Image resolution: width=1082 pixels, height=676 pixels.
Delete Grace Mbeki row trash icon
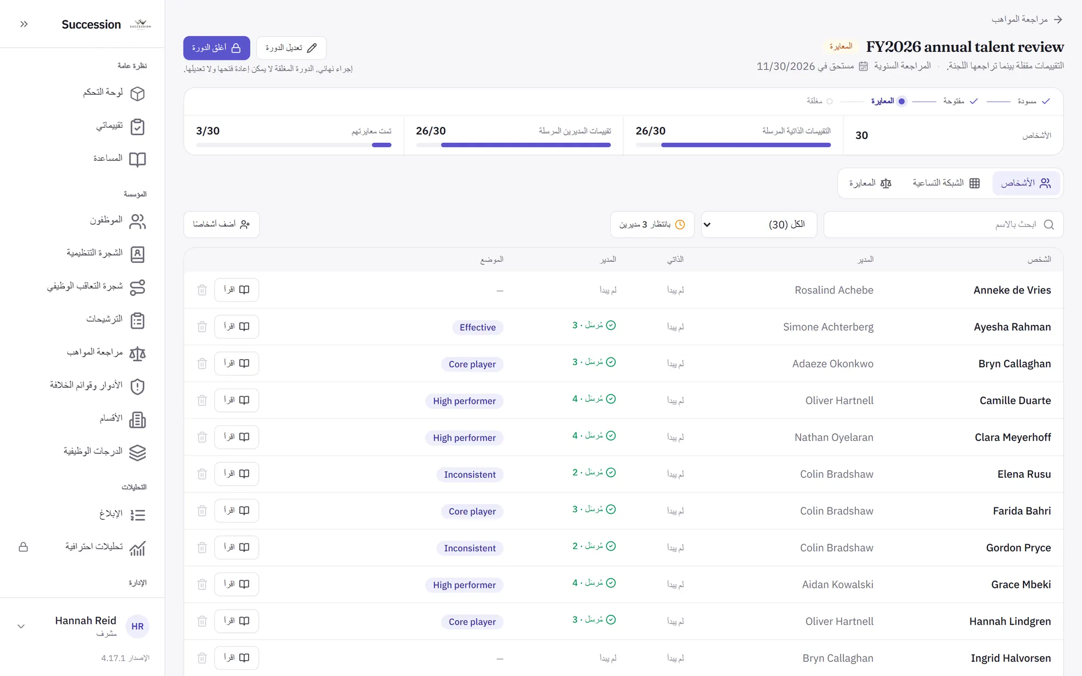coord(202,584)
